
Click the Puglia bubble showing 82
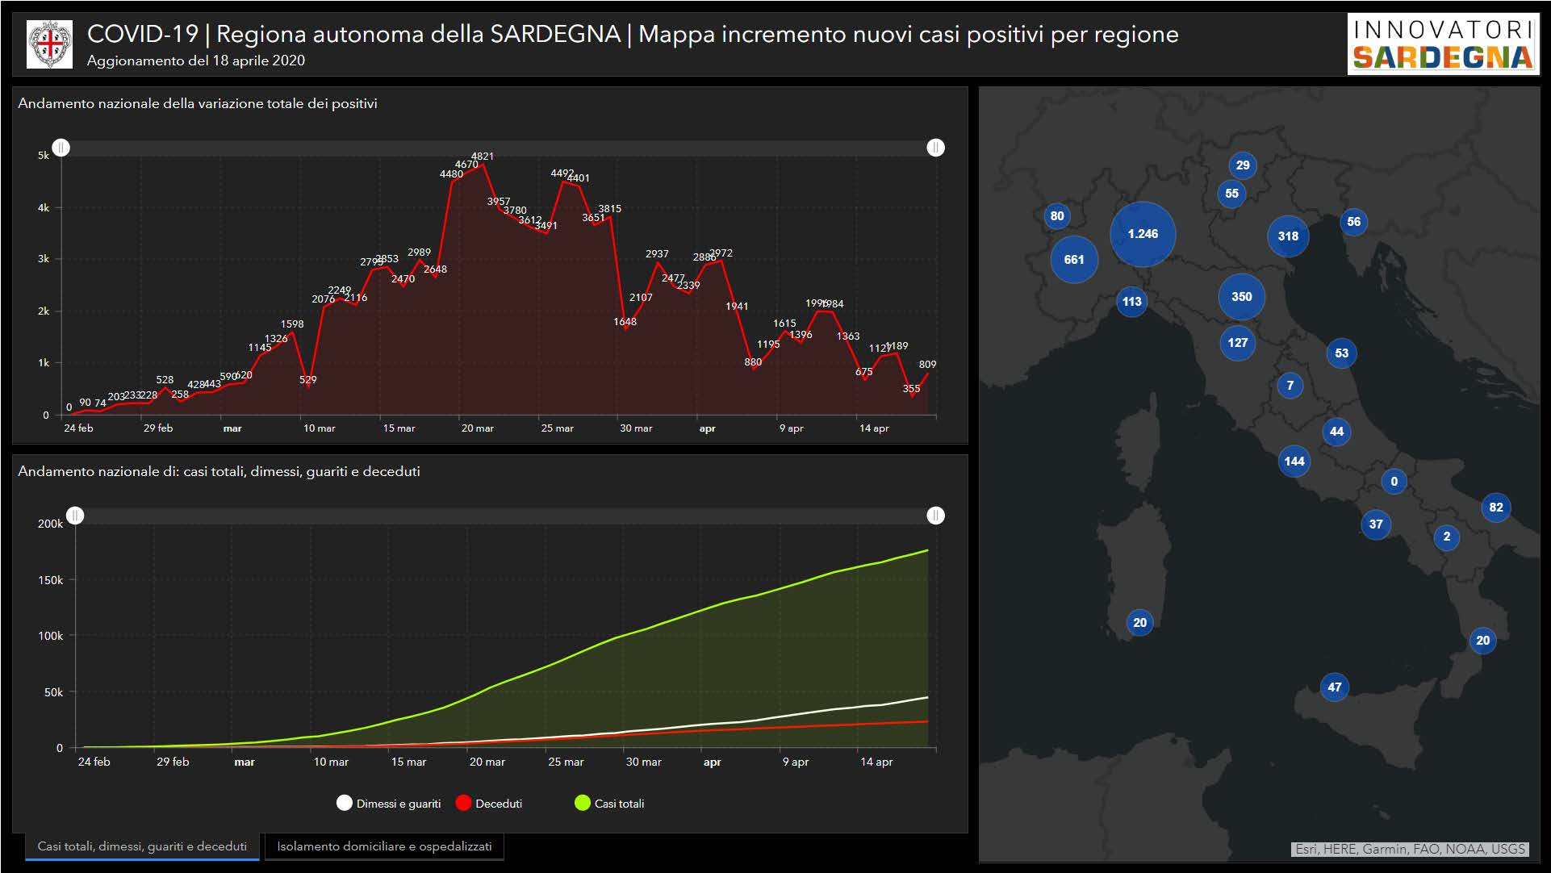[1496, 508]
